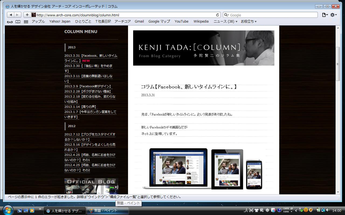345x215 pixels.
Task: Click the site favicon in the address bar
Action: 34,15
